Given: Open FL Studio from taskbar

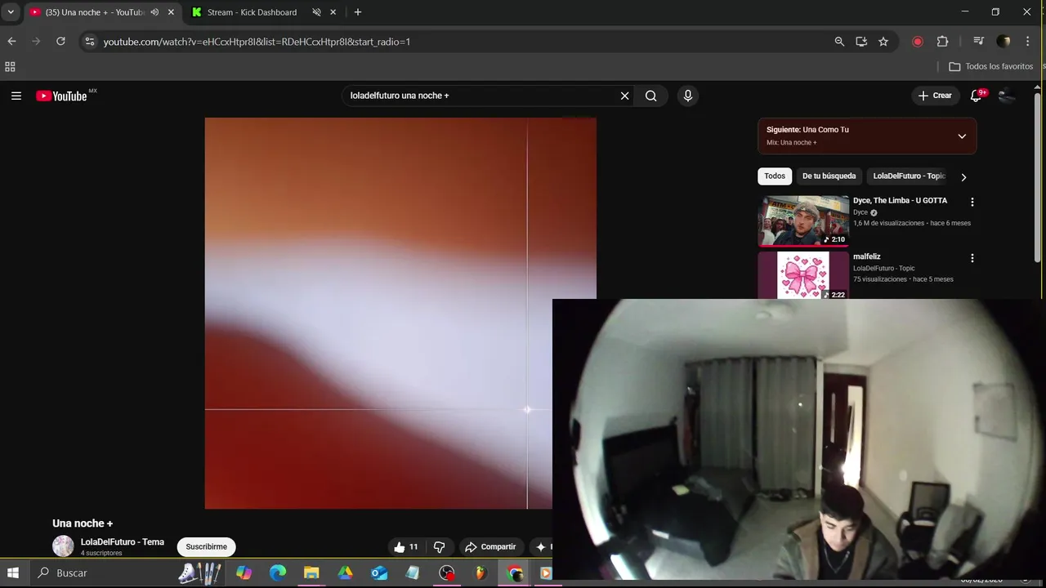Looking at the screenshot, I should pos(481,572).
